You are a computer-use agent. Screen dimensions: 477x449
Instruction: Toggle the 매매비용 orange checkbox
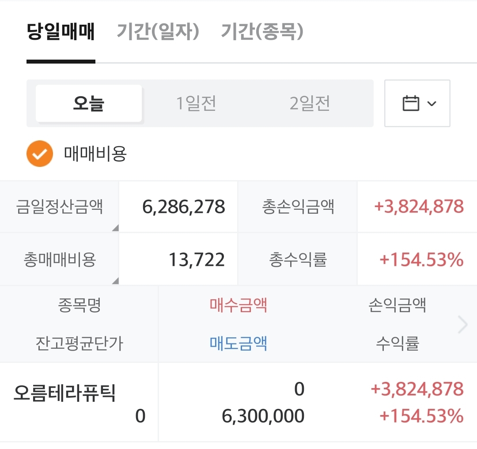pos(40,154)
